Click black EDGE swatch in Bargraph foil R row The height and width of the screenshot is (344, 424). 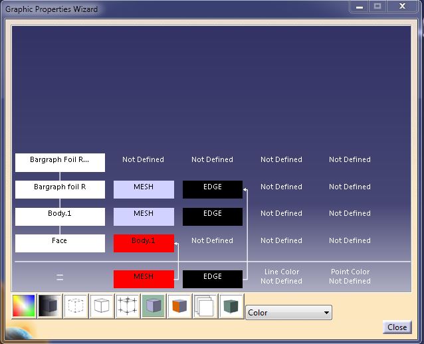click(213, 189)
